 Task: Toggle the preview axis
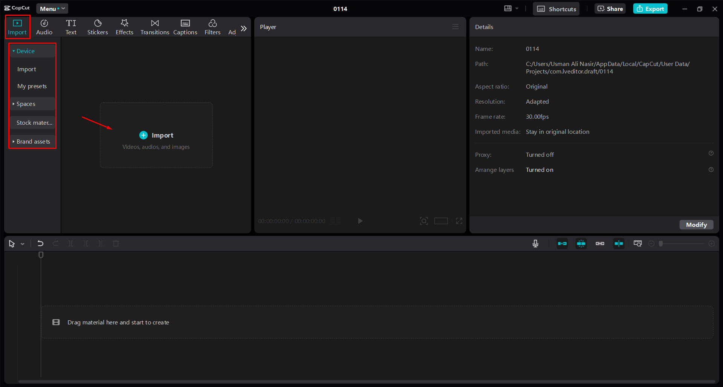pyautogui.click(x=619, y=244)
